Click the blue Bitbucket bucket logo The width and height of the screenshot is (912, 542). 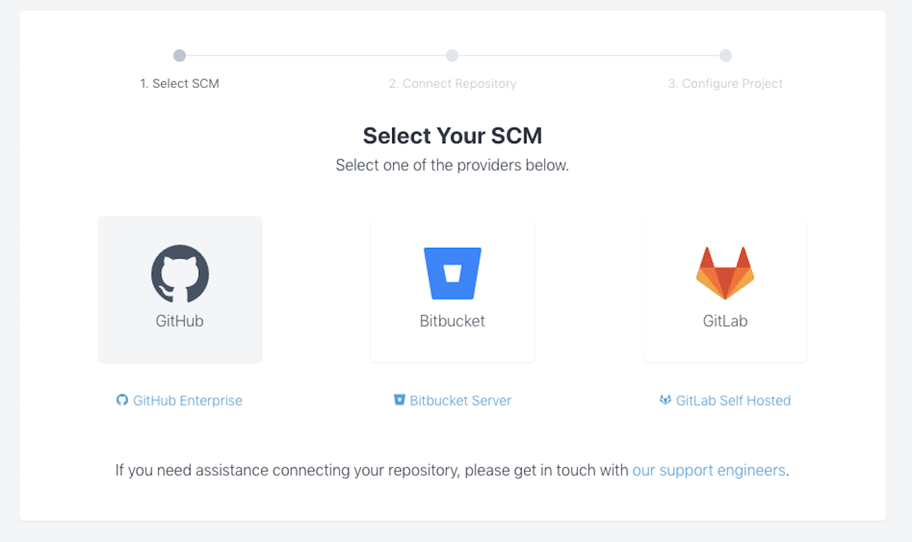point(452,273)
